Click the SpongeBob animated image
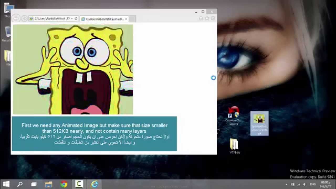The image size is (336, 189). [73, 69]
